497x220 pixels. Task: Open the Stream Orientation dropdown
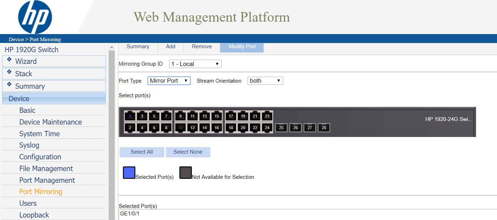[265, 81]
